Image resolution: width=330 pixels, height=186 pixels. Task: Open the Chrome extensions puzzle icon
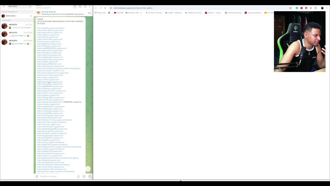pos(316,8)
